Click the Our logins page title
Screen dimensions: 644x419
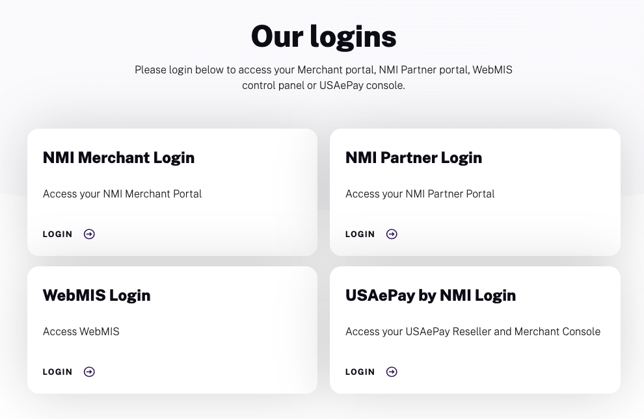point(323,36)
